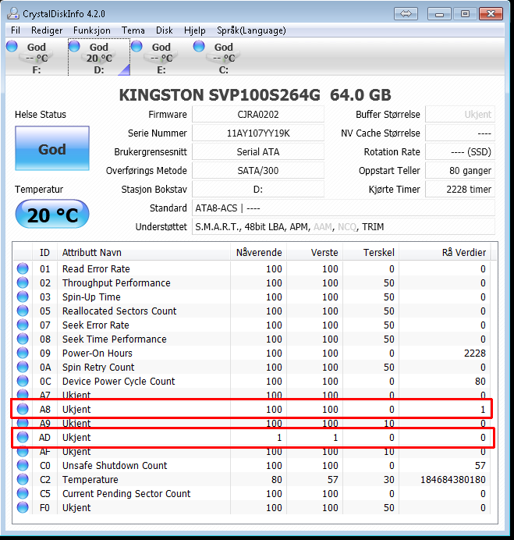Click the Terskel column header
Viewport: 514px width, 540px height.
(x=370, y=252)
